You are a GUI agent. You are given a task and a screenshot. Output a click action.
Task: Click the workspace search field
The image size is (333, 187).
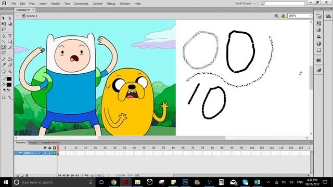(x=283, y=4)
